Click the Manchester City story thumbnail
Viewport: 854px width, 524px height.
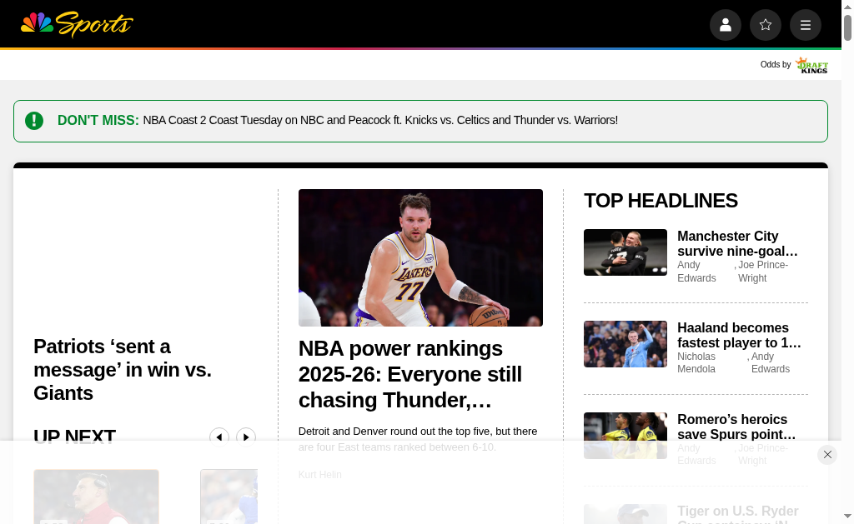(625, 252)
